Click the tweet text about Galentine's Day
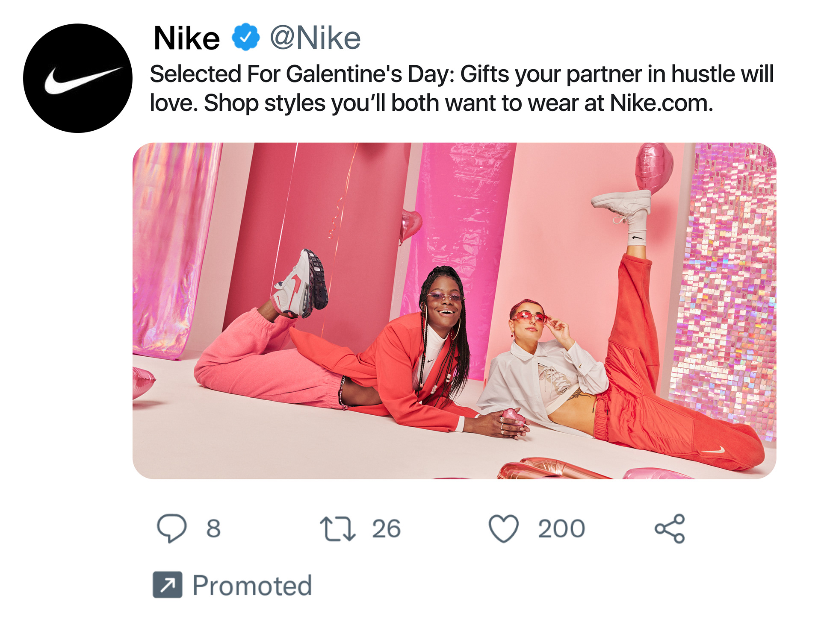Image resolution: width=821 pixels, height=625 pixels. click(462, 88)
